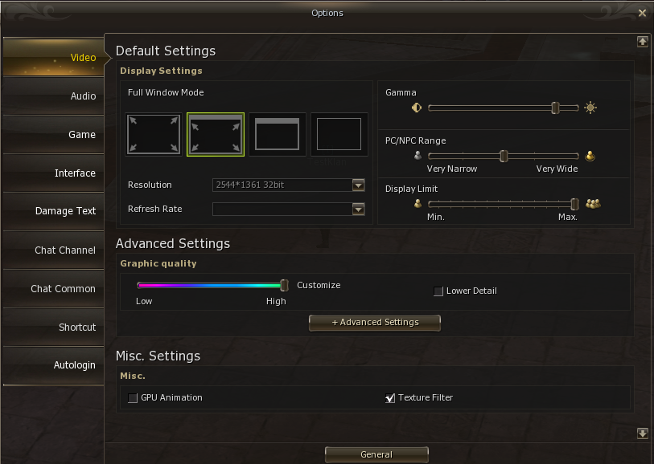Open the Refresh Rate dropdown
The width and height of the screenshot is (654, 464).
click(x=359, y=210)
